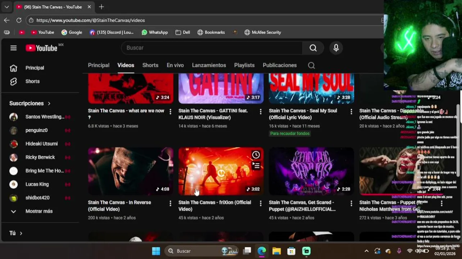The height and width of the screenshot is (259, 462).
Task: Click Add to queue icon on friXion thumbnail
Action: point(256,165)
